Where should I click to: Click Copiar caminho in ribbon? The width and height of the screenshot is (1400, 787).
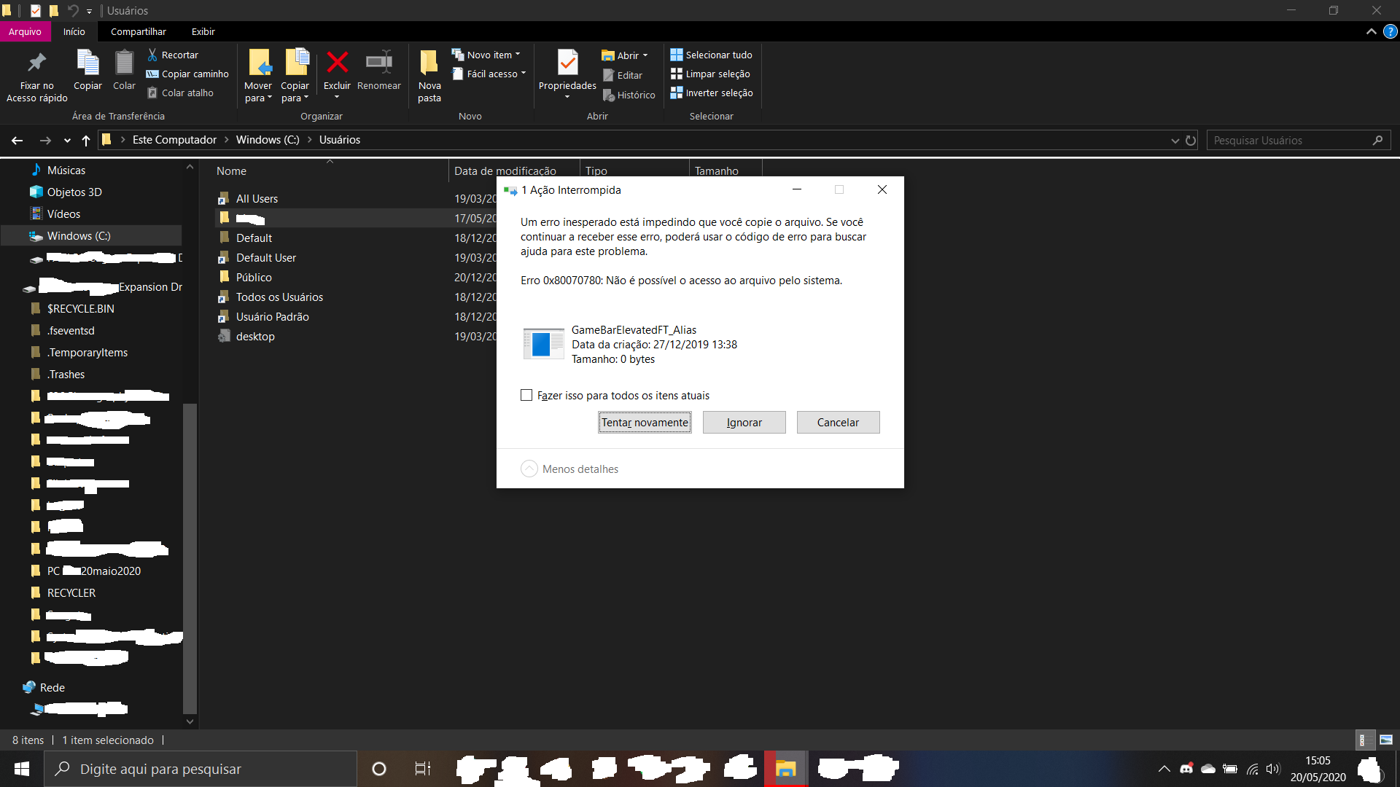187,74
